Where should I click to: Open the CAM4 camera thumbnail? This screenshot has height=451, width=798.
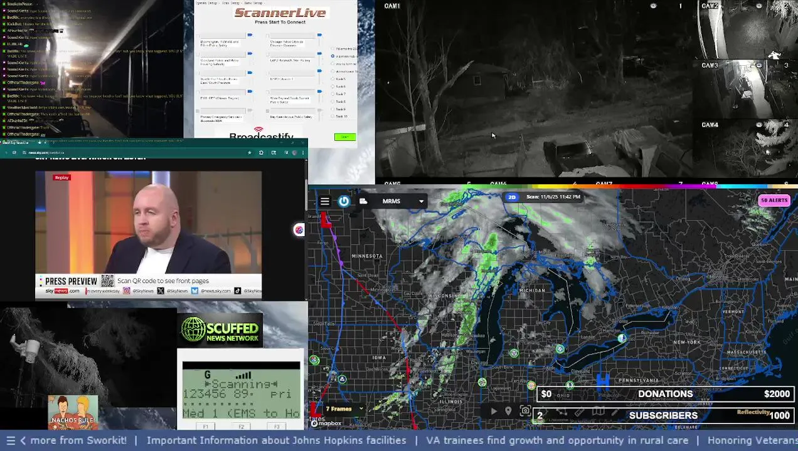click(x=747, y=148)
